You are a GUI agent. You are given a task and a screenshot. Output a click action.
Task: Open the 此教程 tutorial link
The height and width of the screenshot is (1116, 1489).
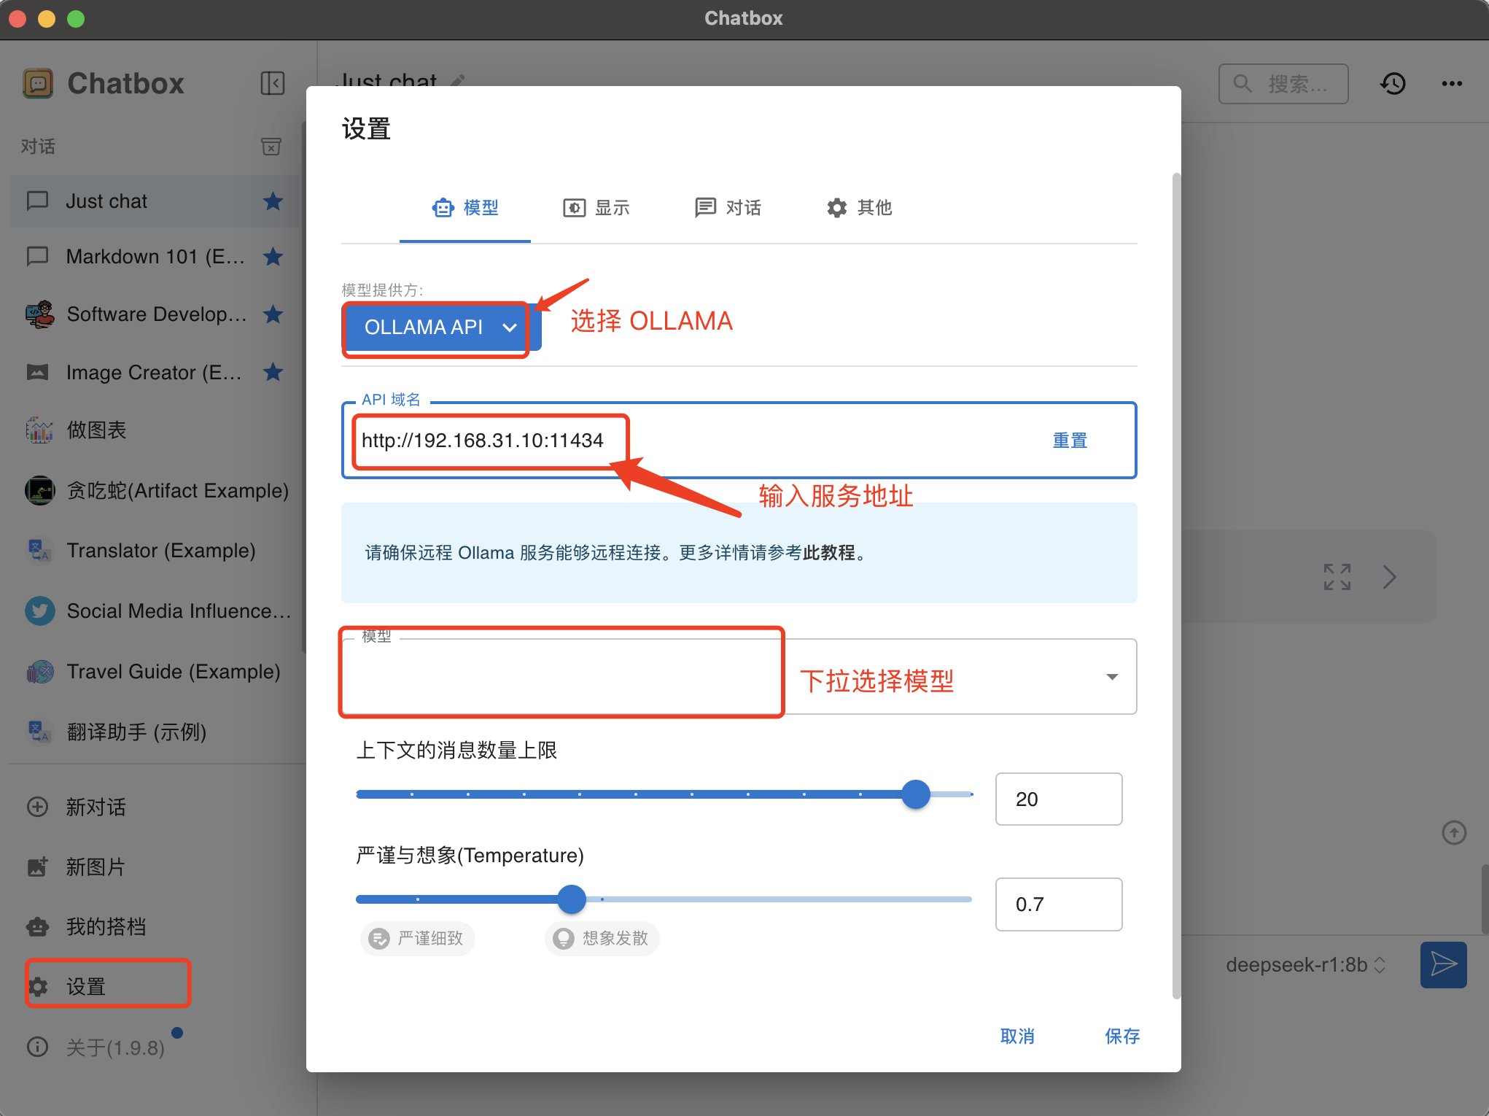pyautogui.click(x=828, y=553)
